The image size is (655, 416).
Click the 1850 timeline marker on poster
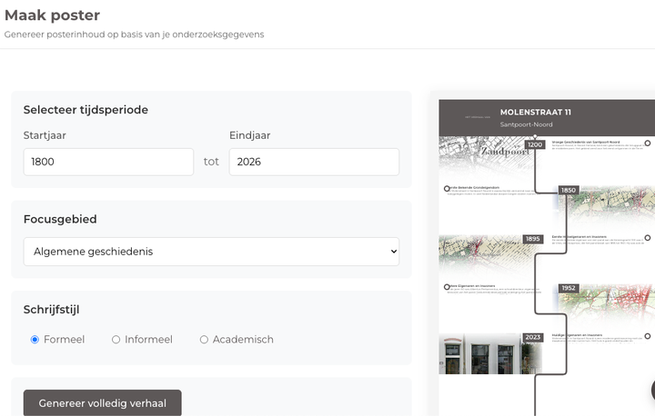[568, 190]
